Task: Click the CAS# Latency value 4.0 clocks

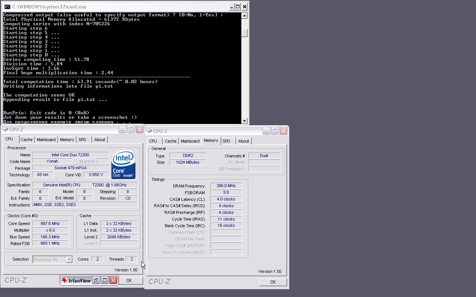Action: coord(226,199)
